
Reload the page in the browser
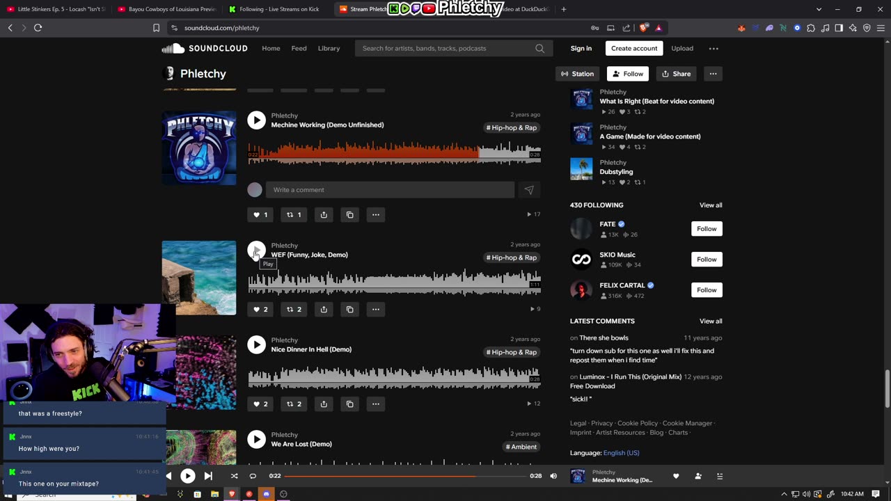tap(38, 28)
